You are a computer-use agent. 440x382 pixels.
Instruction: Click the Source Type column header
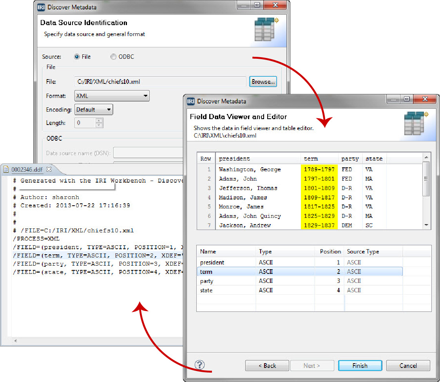pos(373,252)
